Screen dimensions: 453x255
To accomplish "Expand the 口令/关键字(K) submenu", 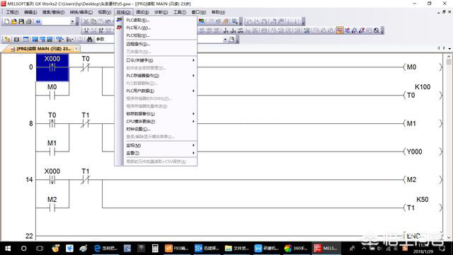I will click(156, 60).
